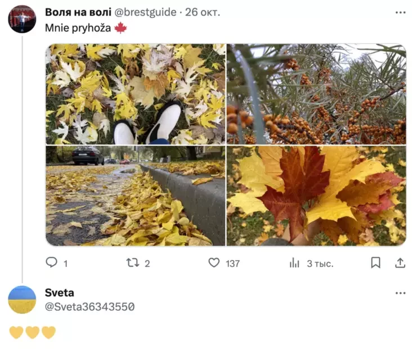Open Sveta's Ukrainian flag avatar
Viewport: 412px width, 349px height.
(x=22, y=300)
